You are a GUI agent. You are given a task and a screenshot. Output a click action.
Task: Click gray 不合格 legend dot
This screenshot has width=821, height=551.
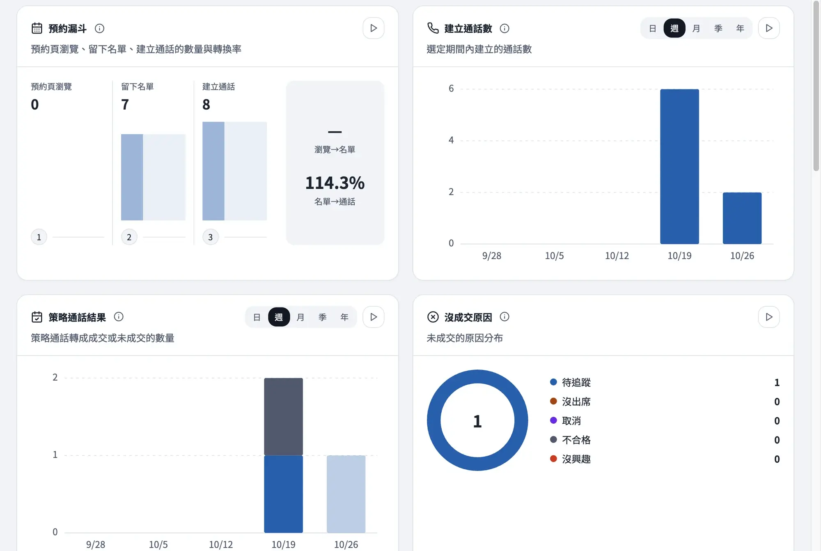(x=553, y=439)
